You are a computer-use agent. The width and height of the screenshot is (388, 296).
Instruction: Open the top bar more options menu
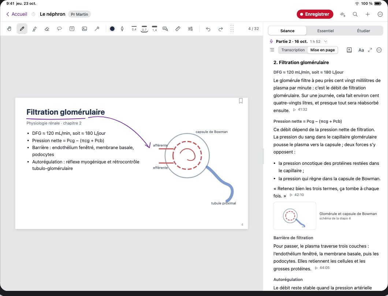pyautogui.click(x=380, y=14)
